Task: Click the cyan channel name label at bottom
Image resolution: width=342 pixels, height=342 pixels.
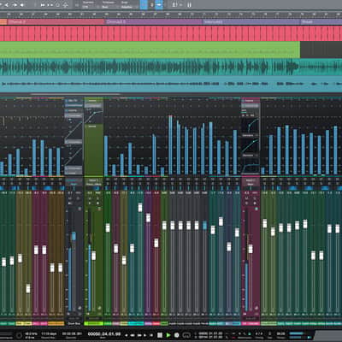Action: click(x=136, y=323)
